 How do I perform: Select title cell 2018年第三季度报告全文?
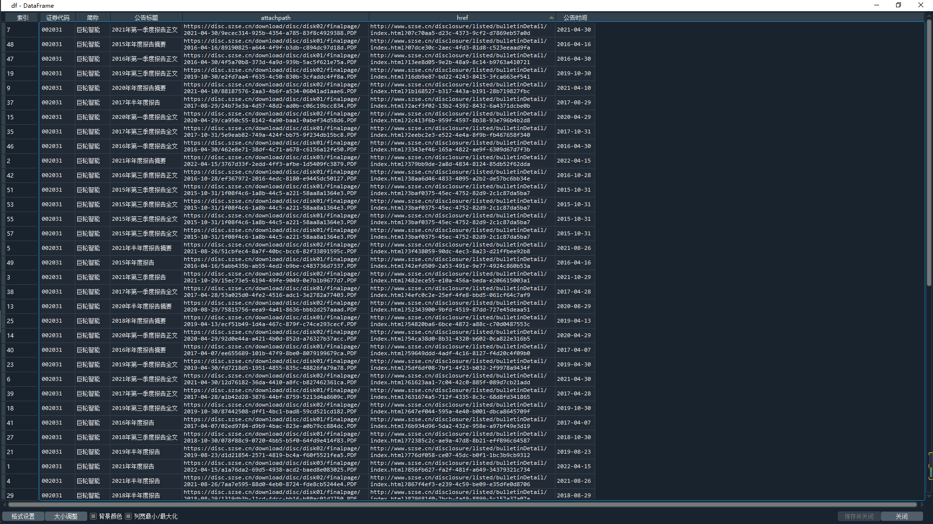click(146, 437)
